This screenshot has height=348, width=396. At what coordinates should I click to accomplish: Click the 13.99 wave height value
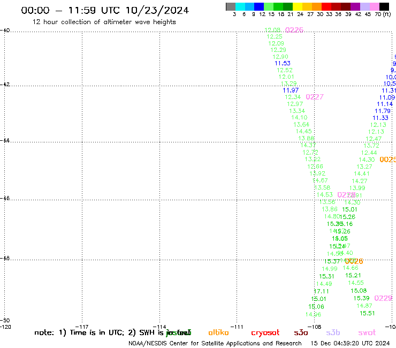357,188
